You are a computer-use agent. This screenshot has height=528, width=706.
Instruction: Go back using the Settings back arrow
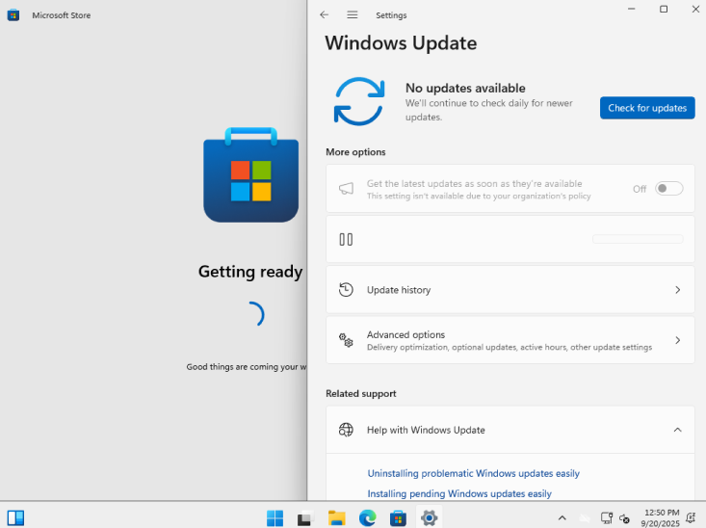tap(325, 14)
